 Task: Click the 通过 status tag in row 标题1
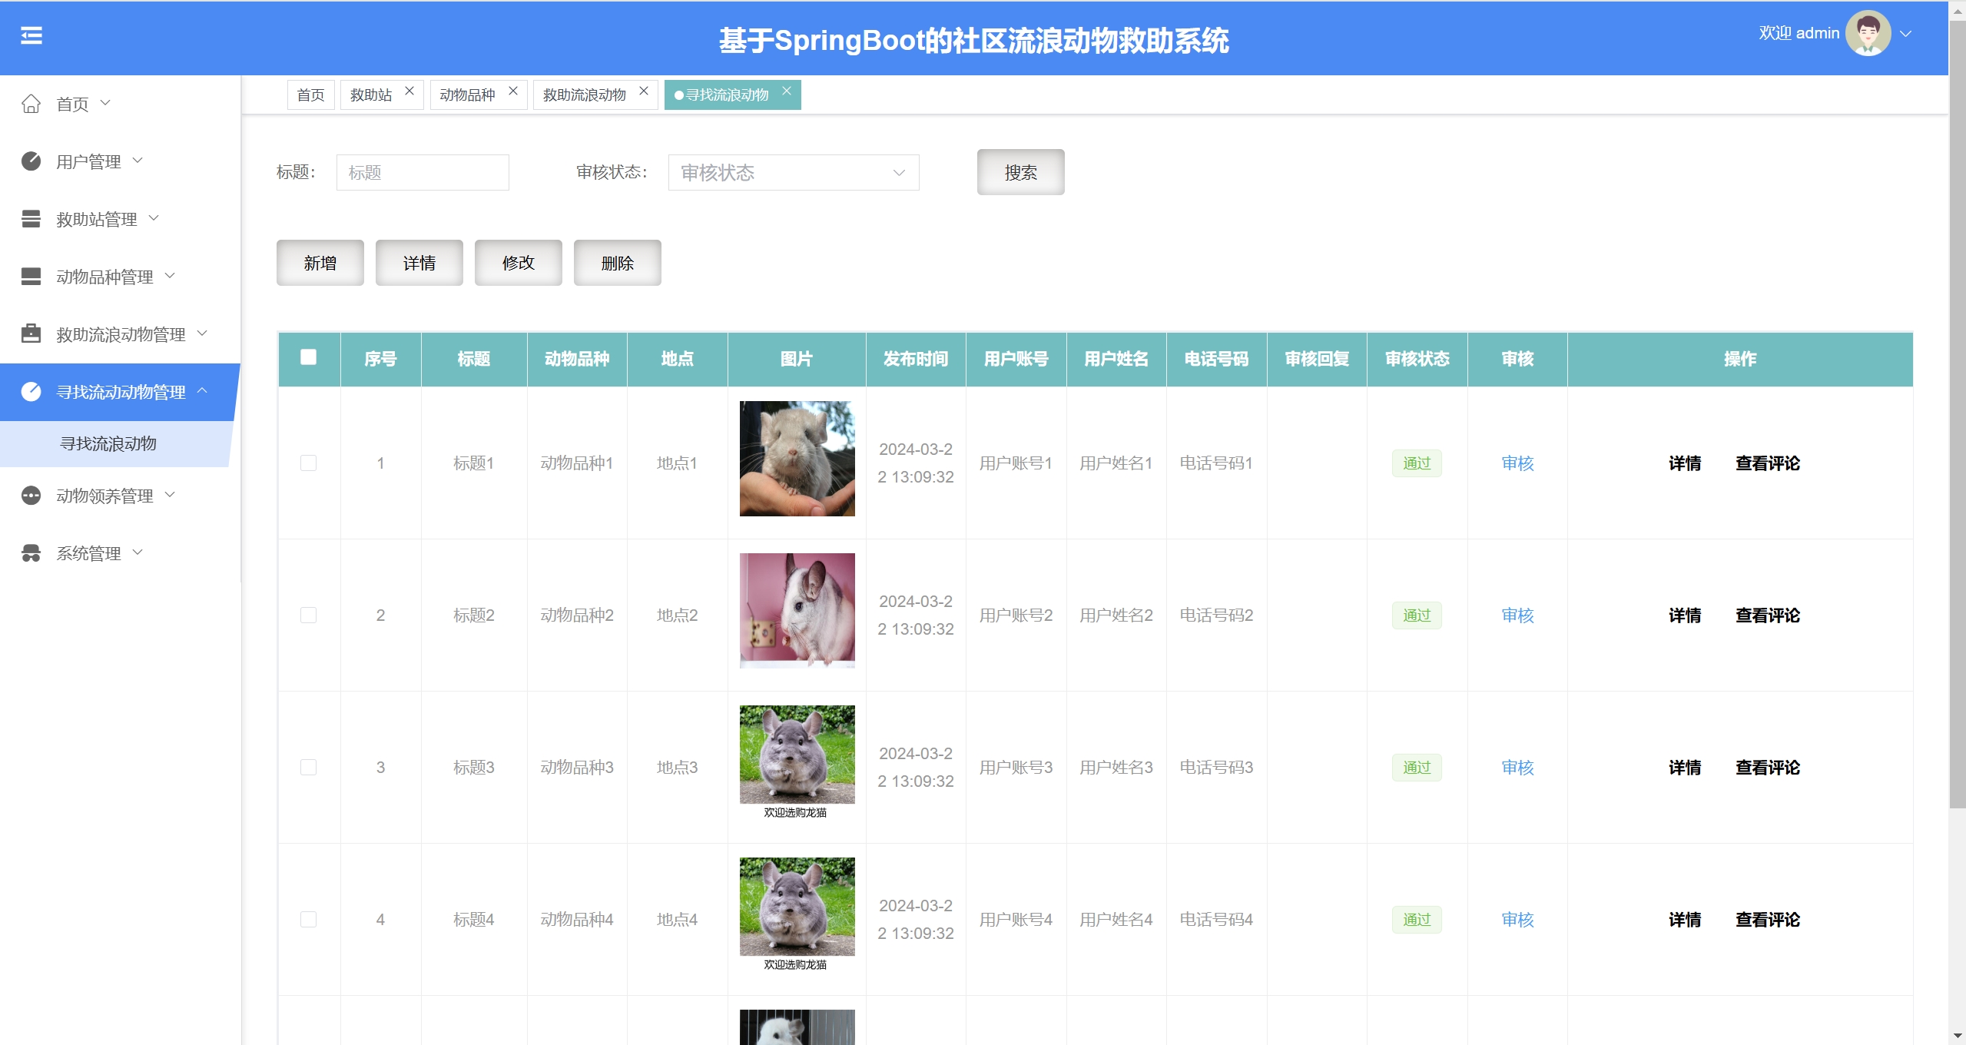(1417, 463)
